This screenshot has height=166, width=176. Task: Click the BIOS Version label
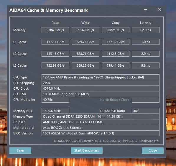[23, 133]
